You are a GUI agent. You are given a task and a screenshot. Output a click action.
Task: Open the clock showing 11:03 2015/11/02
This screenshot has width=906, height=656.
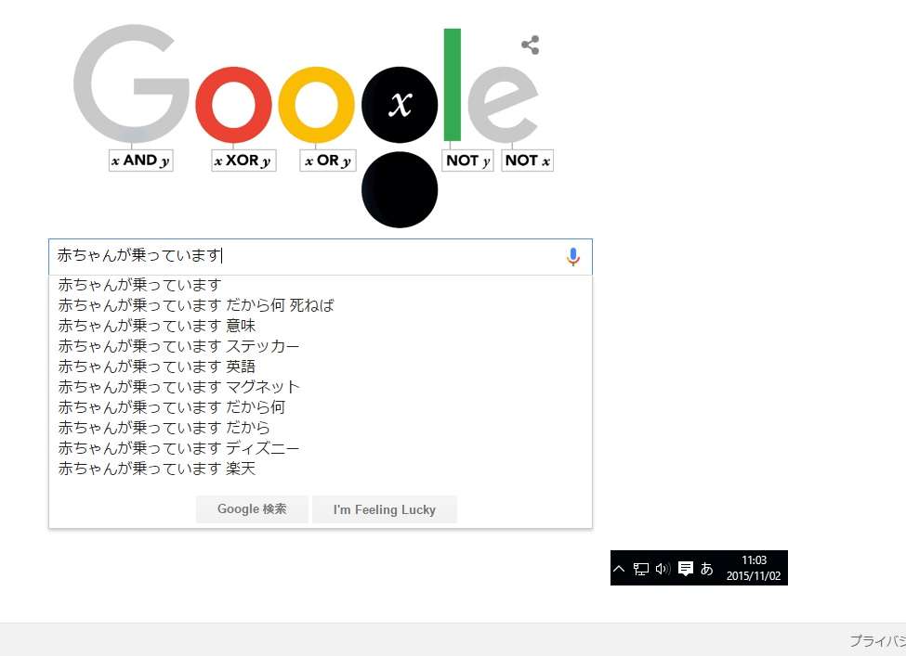[754, 568]
